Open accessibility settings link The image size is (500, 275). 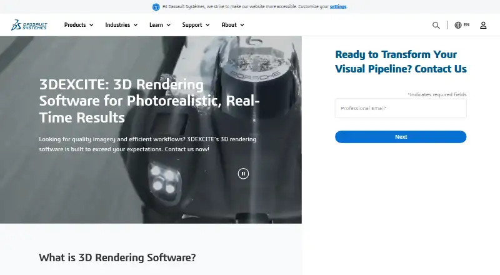(338, 6)
